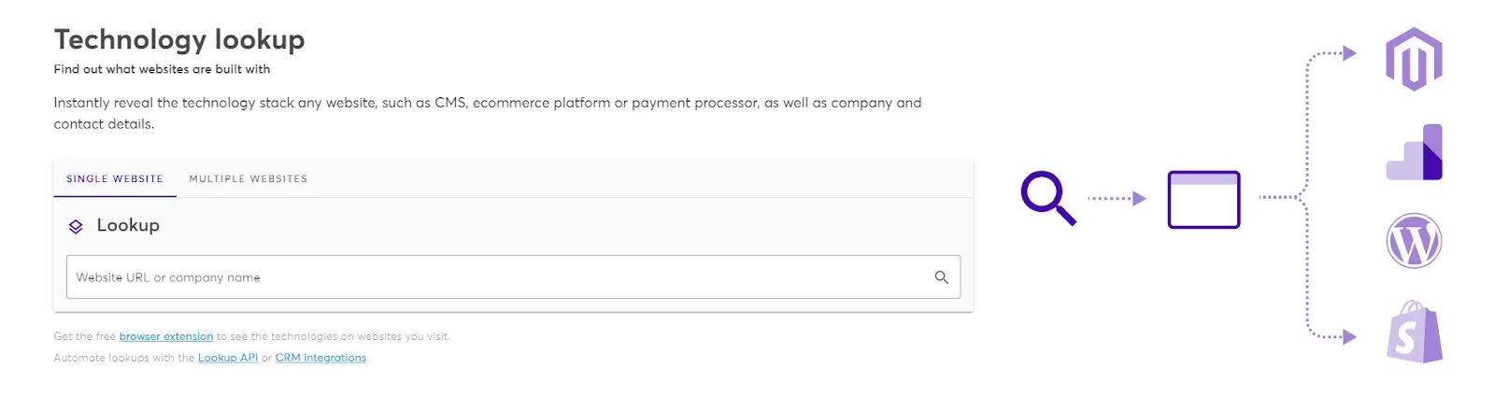The image size is (1495, 396).
Task: Open the Multiple Websites tab
Action: click(248, 178)
